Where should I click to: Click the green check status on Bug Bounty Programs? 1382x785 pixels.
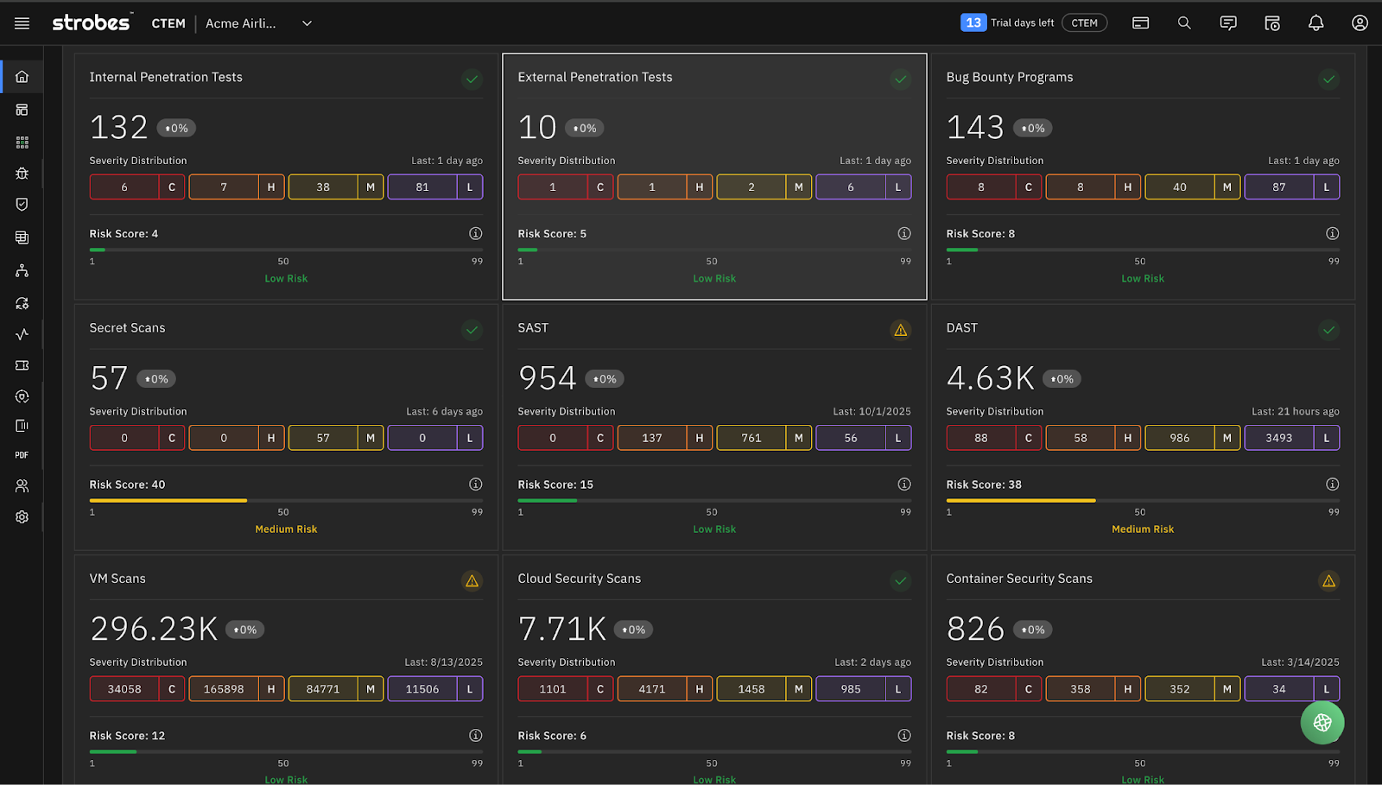(x=1328, y=79)
